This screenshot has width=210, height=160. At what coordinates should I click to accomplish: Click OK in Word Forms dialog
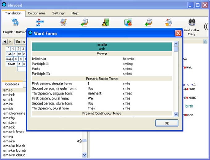point(166,123)
